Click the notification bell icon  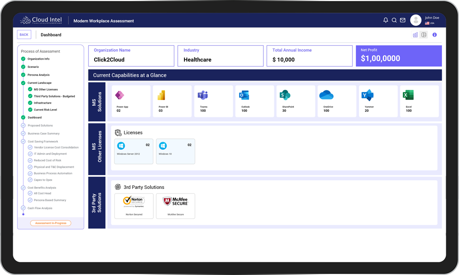coord(386,20)
